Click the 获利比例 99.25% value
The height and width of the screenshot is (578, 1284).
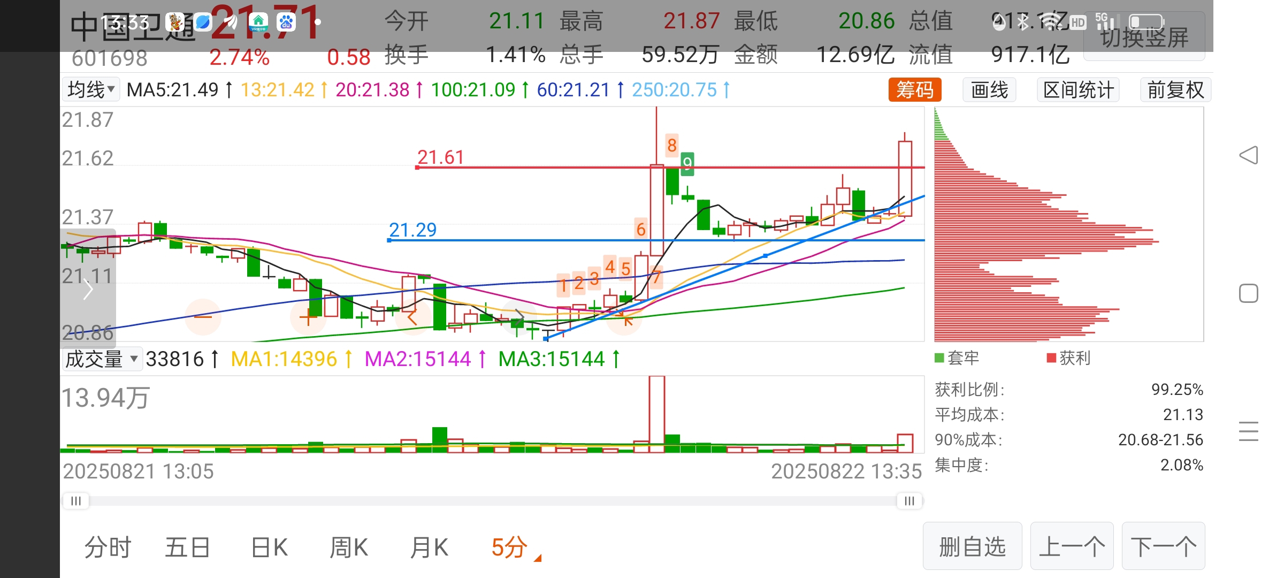(1177, 389)
